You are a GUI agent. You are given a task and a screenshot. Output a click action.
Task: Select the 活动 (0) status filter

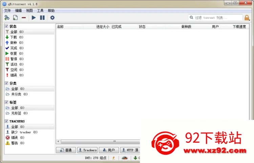point(29,64)
